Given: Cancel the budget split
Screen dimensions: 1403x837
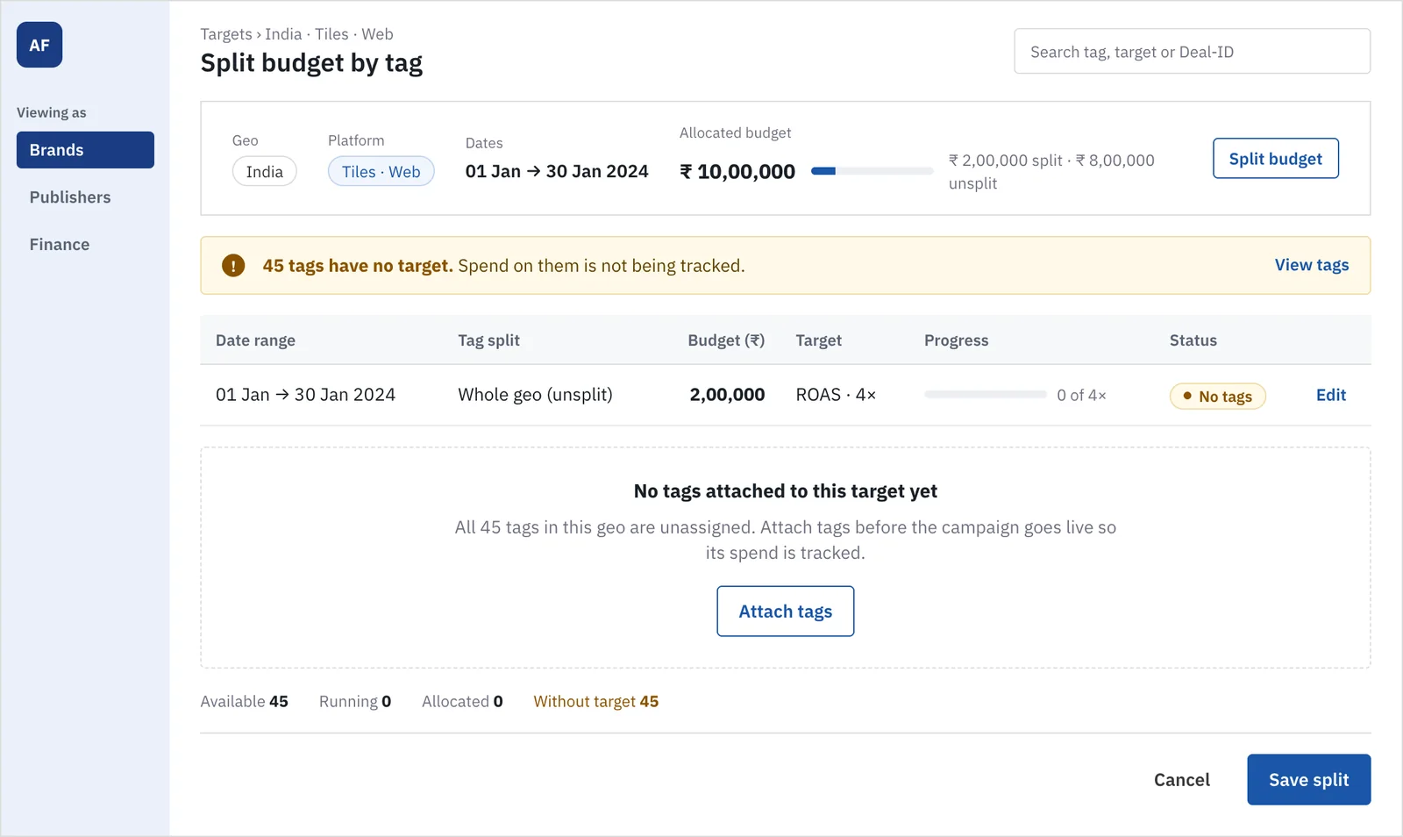Looking at the screenshot, I should pyautogui.click(x=1182, y=780).
